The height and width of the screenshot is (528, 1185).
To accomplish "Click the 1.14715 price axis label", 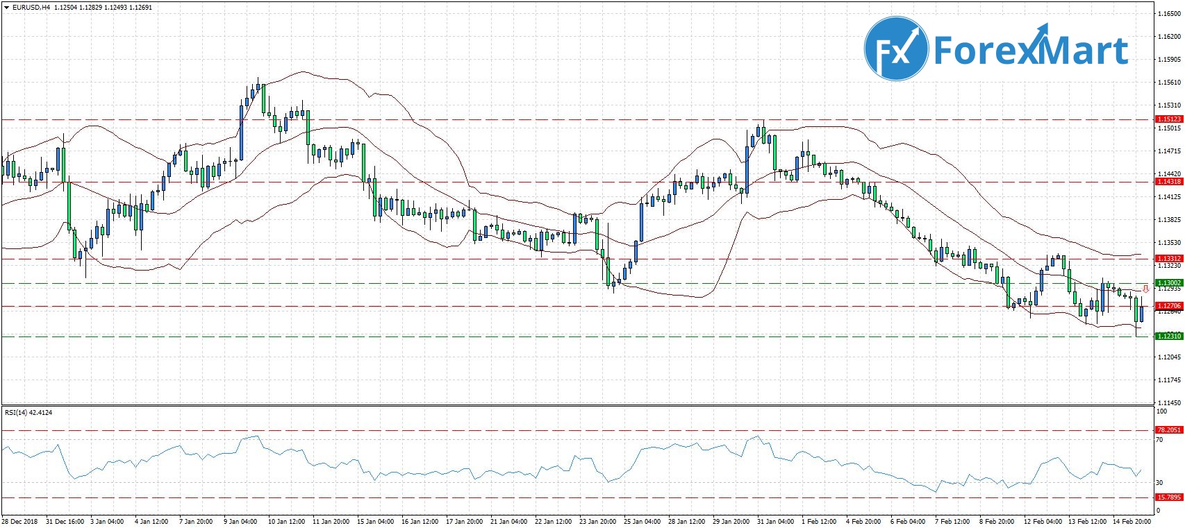I will click(x=1170, y=151).
